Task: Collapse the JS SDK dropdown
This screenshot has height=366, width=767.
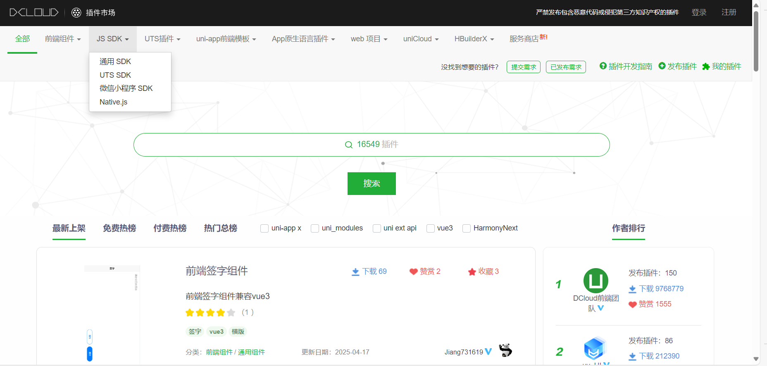Action: point(113,39)
